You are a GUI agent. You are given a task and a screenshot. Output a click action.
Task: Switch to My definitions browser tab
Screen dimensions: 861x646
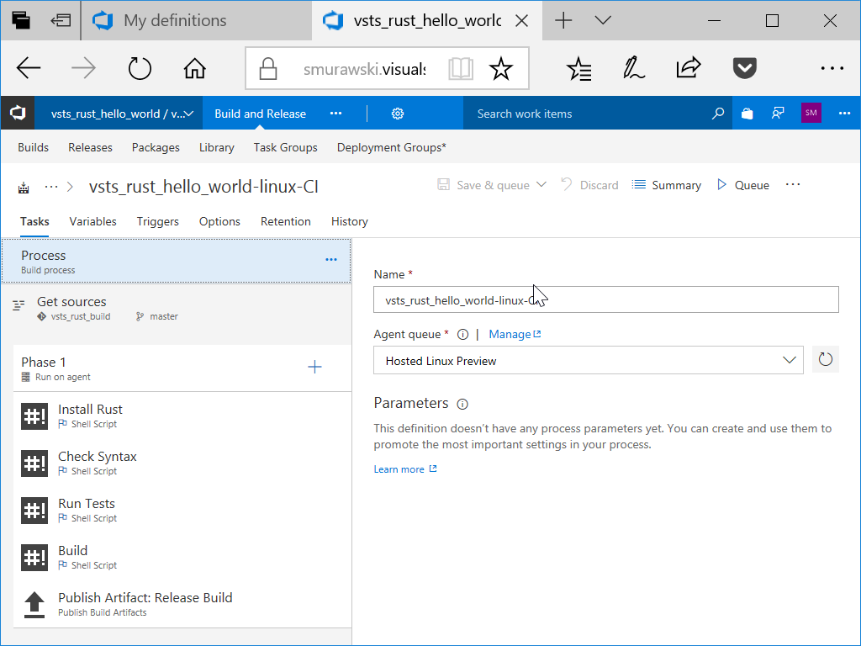click(x=197, y=20)
